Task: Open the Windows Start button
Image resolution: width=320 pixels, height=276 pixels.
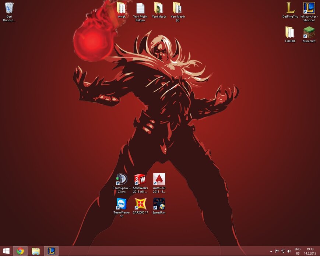Action: click(x=6, y=251)
